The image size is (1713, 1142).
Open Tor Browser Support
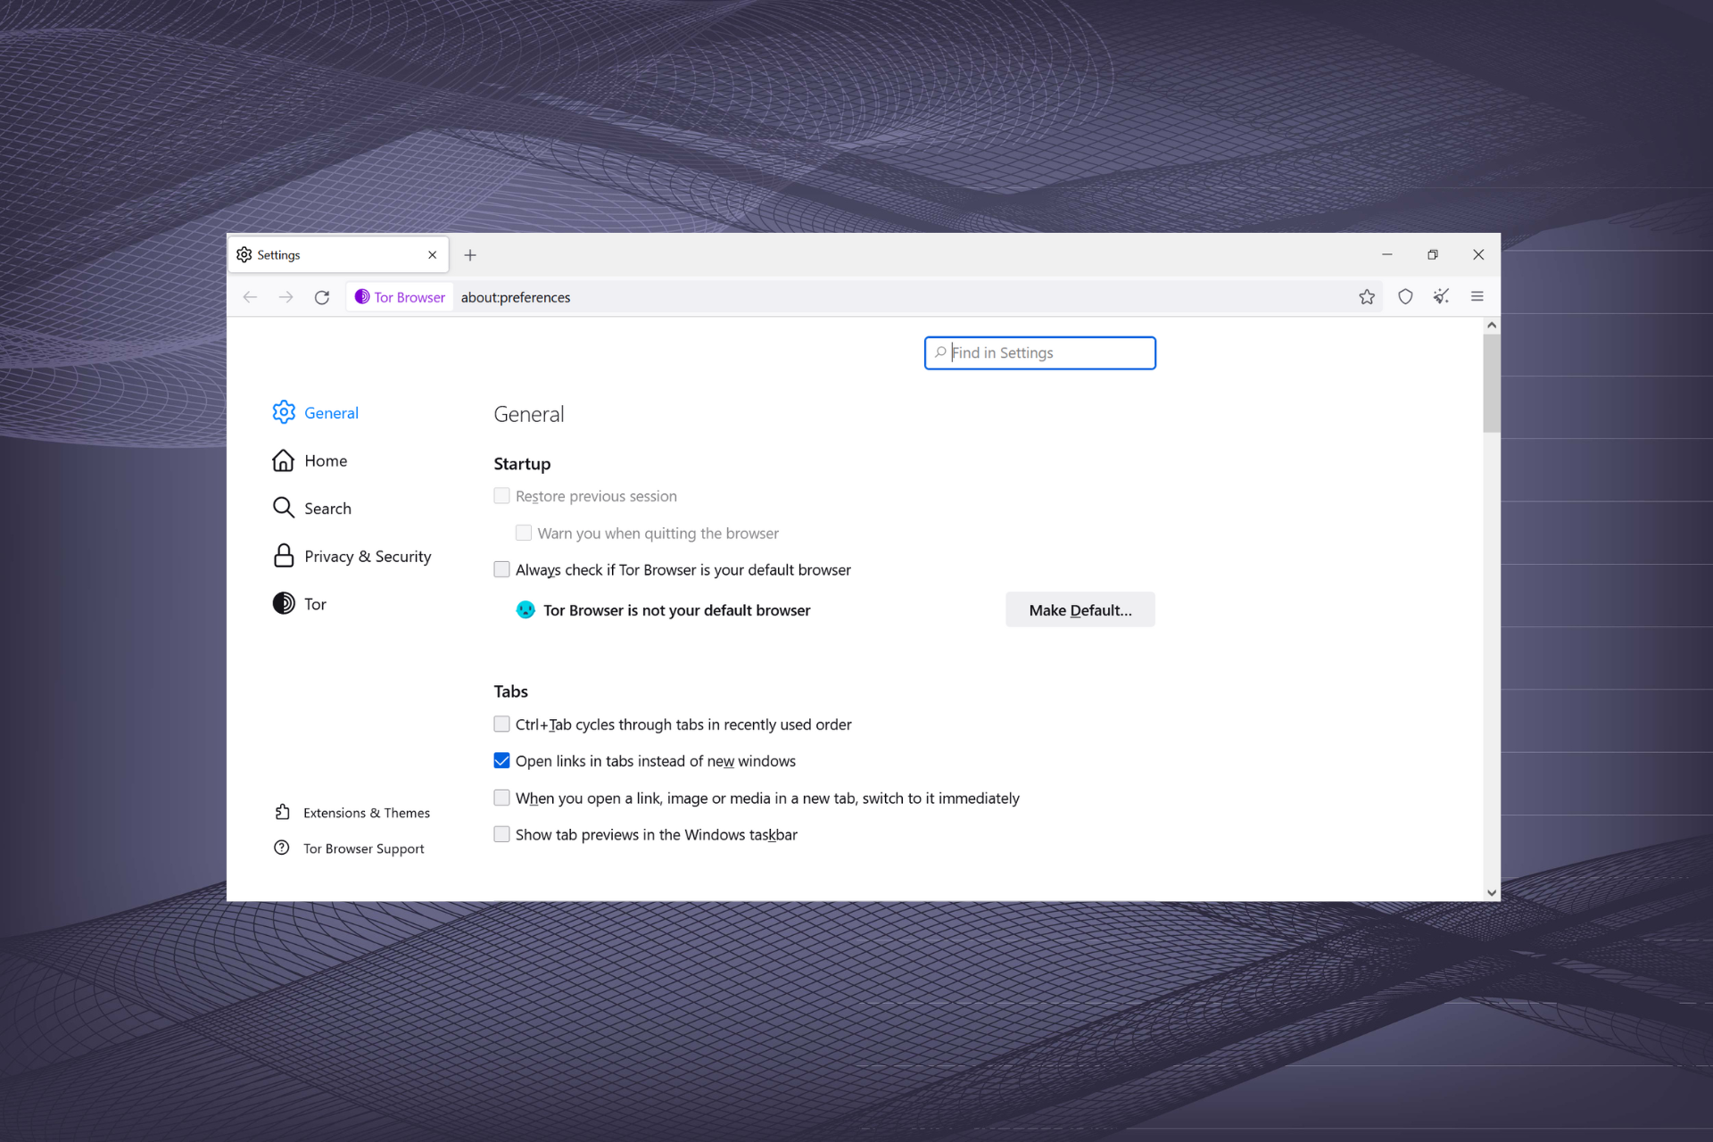(x=349, y=848)
